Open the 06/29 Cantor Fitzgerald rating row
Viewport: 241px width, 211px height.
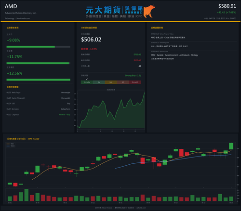point(39,98)
